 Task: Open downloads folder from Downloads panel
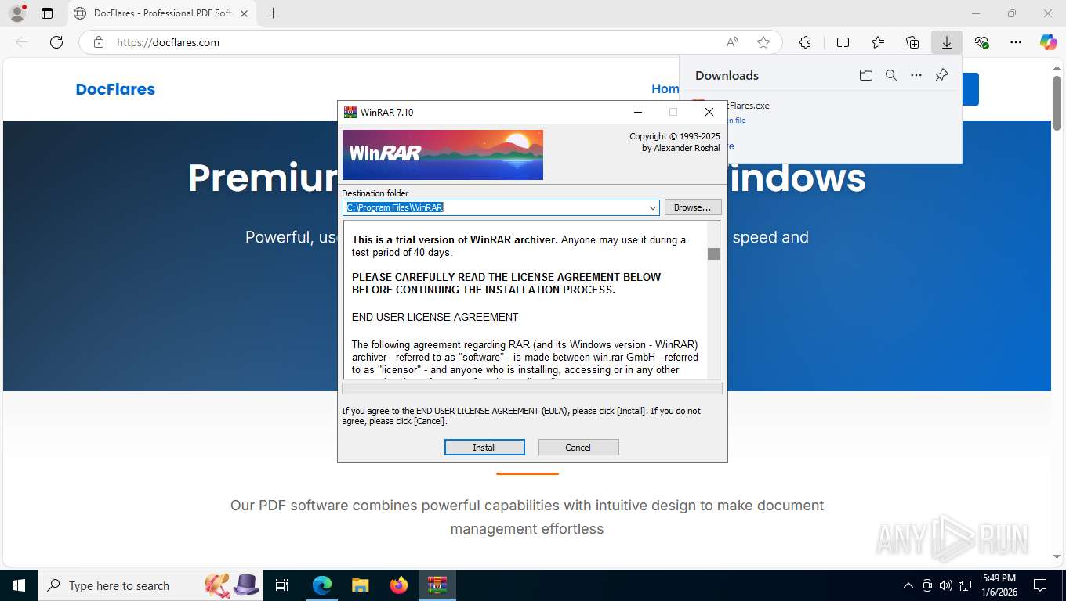(x=865, y=75)
